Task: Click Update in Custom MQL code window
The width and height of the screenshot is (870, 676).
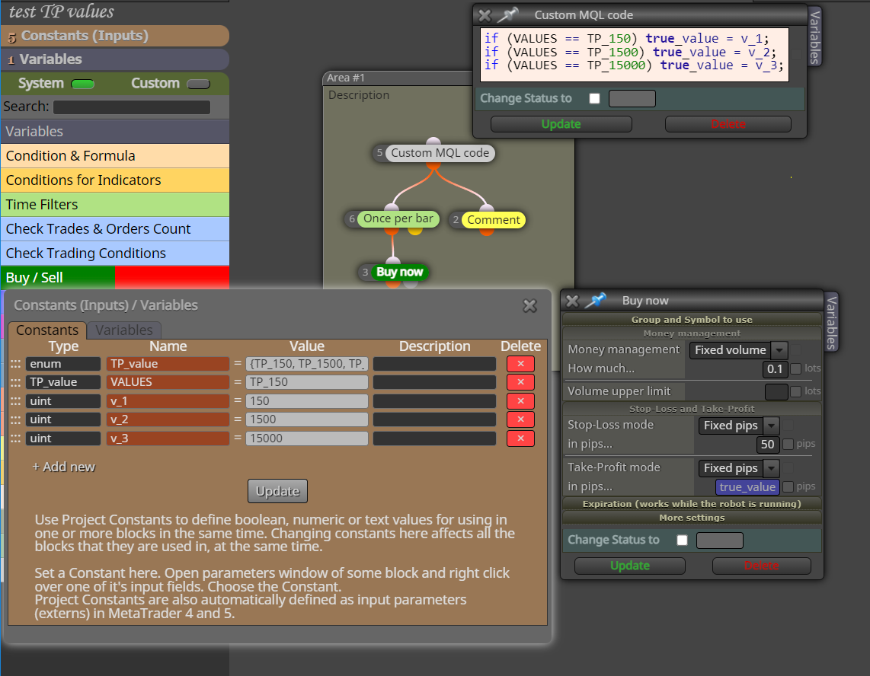Action: pyautogui.click(x=561, y=124)
